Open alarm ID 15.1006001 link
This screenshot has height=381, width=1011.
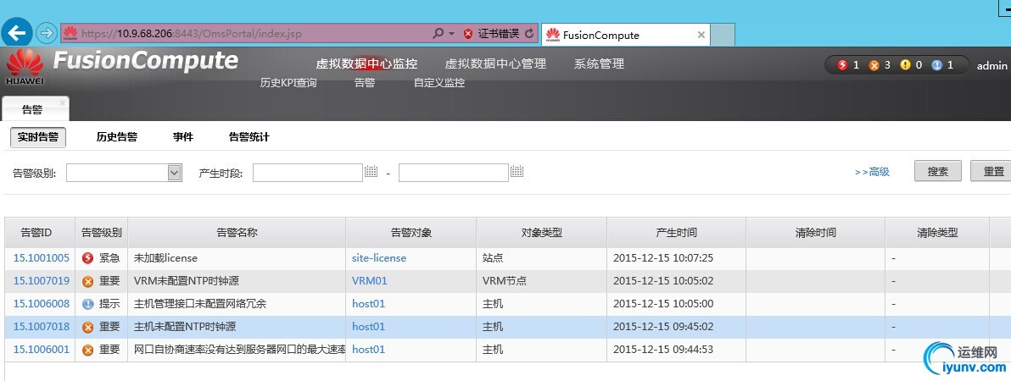(41, 350)
